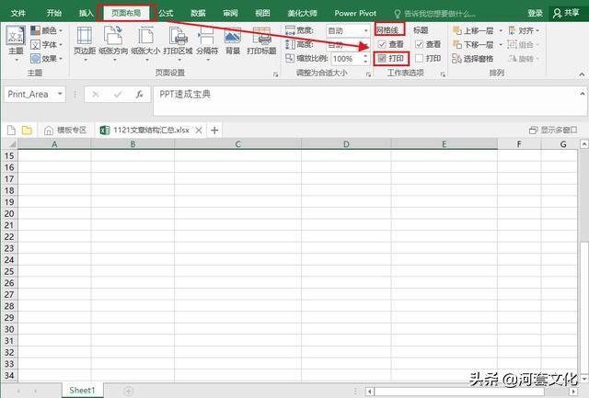Open 选择窗格 selection pane
This screenshot has height=398, width=589.
click(473, 59)
